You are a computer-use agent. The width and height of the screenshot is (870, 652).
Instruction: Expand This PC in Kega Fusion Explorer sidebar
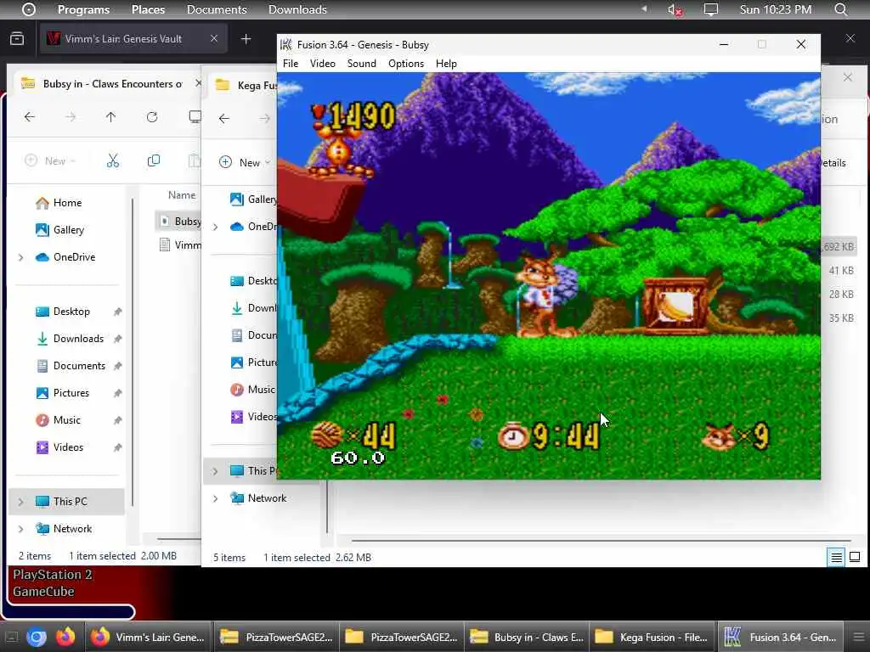215,471
